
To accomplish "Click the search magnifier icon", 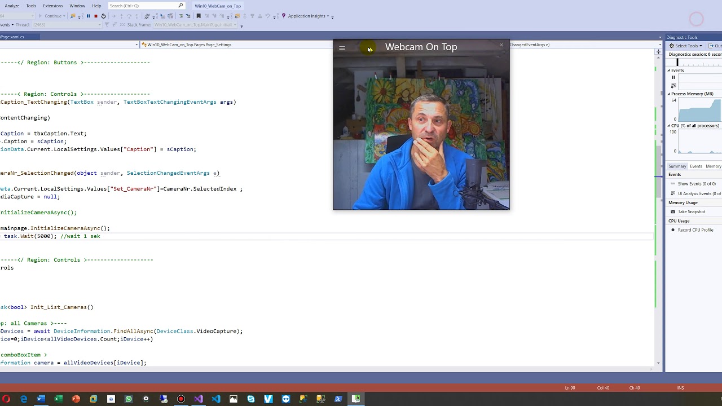I will point(180,6).
